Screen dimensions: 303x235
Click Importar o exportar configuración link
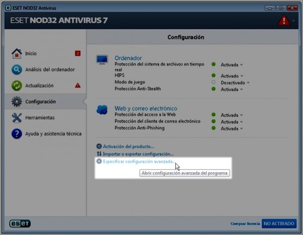tap(138, 154)
